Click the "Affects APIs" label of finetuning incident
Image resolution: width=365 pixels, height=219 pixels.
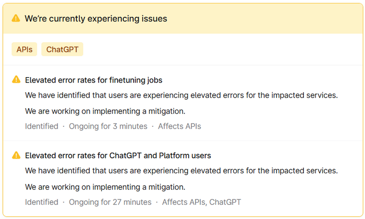pyautogui.click(x=179, y=126)
